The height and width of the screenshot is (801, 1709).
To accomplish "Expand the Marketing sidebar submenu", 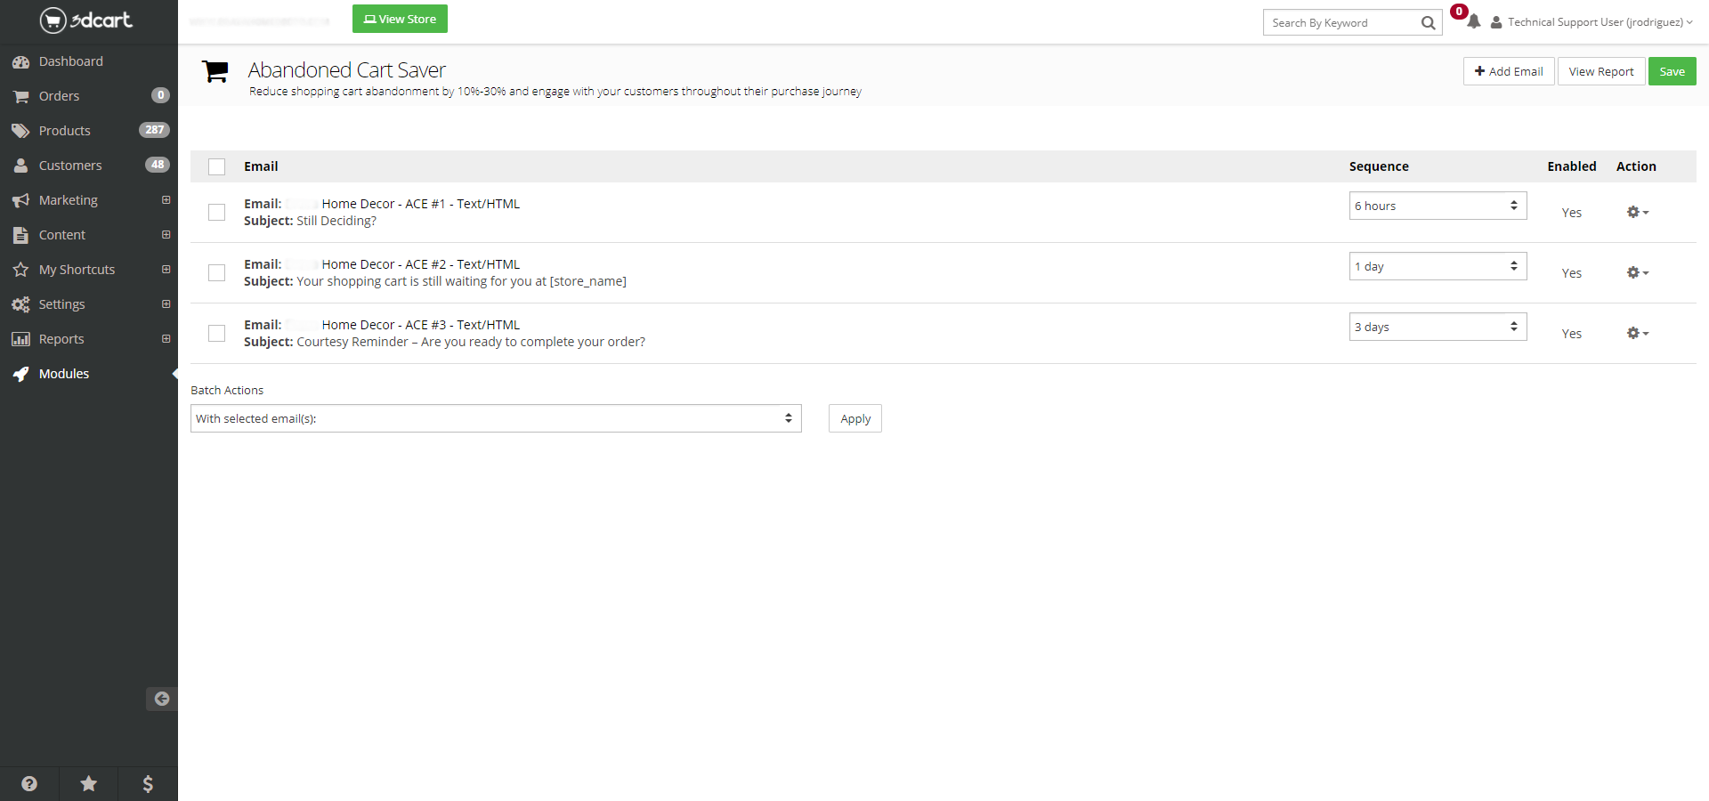I will pyautogui.click(x=166, y=200).
